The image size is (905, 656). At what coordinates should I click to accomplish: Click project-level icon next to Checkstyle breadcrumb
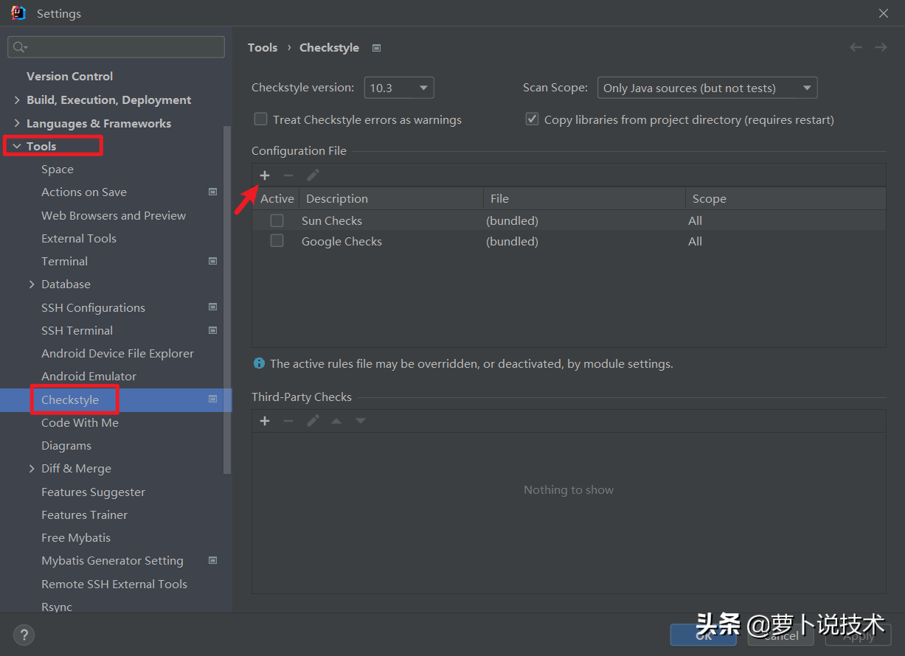(x=376, y=48)
